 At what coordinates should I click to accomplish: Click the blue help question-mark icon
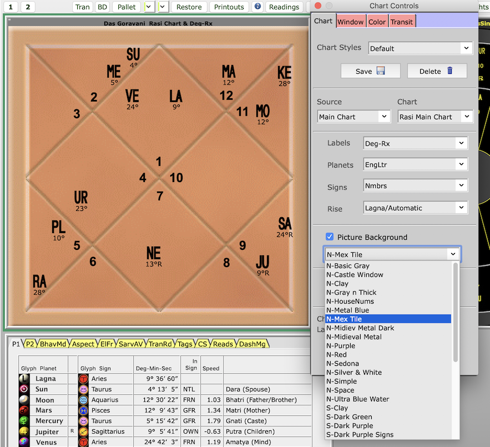tap(257, 7)
